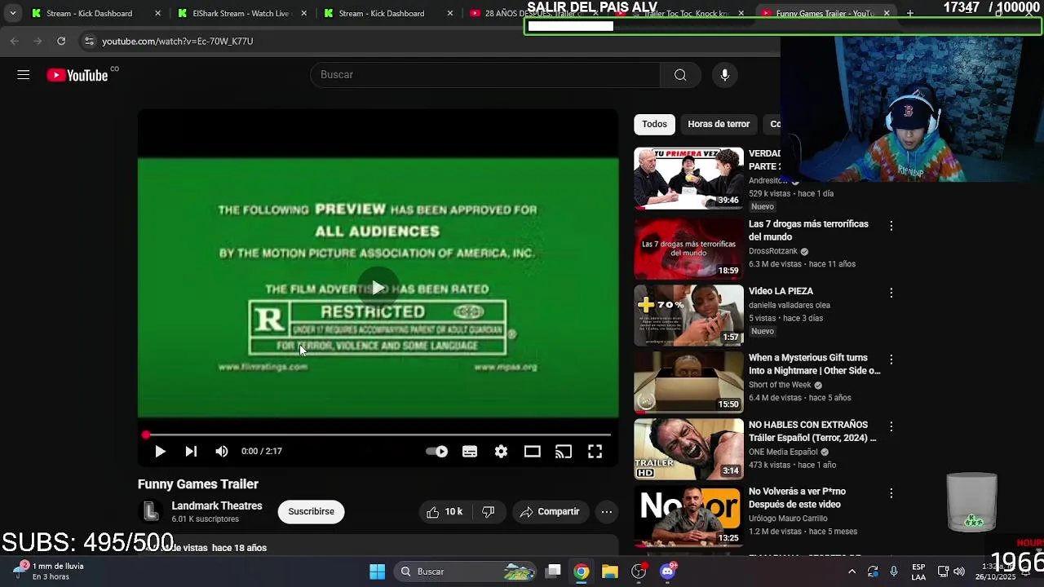Like the video (10 k)

point(445,511)
